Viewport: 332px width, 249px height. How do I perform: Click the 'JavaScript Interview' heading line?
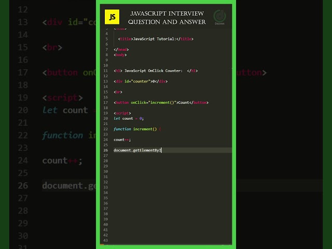(x=167, y=13)
